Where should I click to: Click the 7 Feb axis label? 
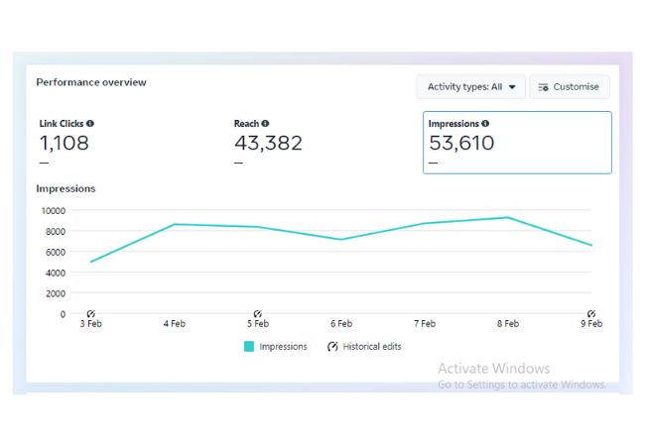coord(425,324)
